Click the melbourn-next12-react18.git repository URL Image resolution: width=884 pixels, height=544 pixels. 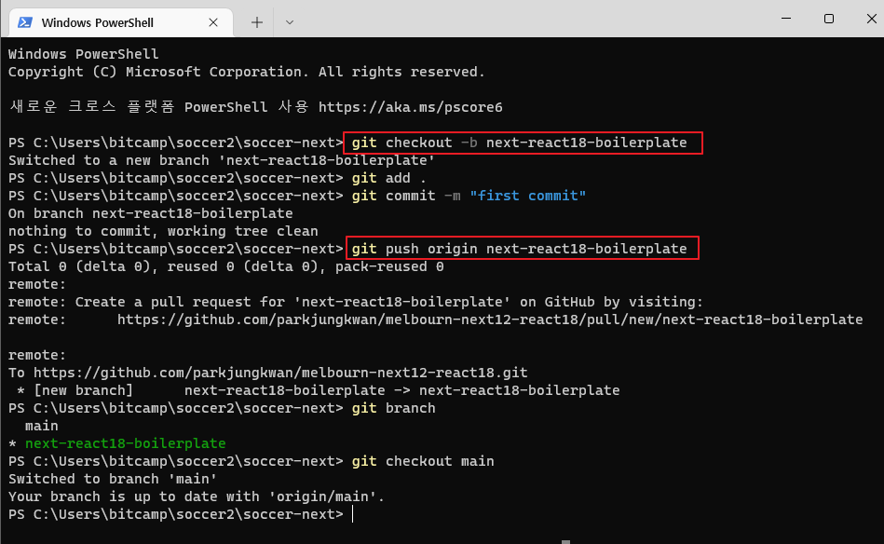pos(280,373)
